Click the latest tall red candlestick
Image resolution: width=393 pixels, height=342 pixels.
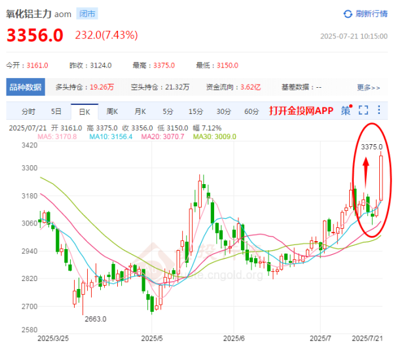pos(381,178)
